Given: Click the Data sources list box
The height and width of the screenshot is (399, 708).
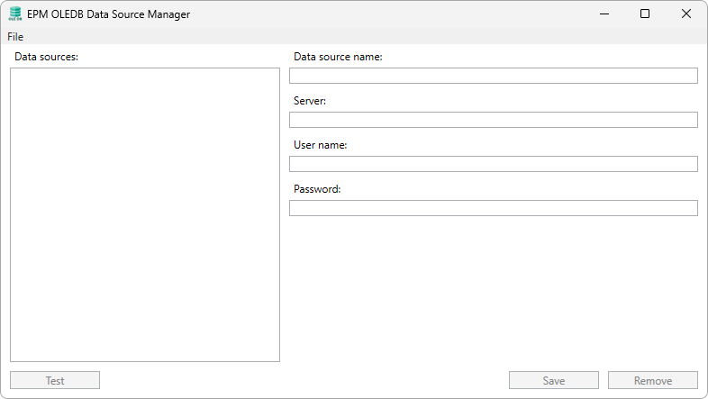Looking at the screenshot, I should pos(145,215).
